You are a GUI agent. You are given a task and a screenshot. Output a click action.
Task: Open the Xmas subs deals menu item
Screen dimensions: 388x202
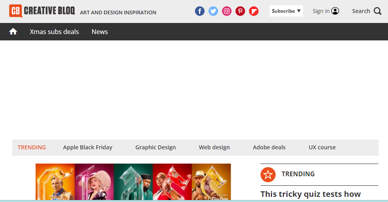(54, 32)
